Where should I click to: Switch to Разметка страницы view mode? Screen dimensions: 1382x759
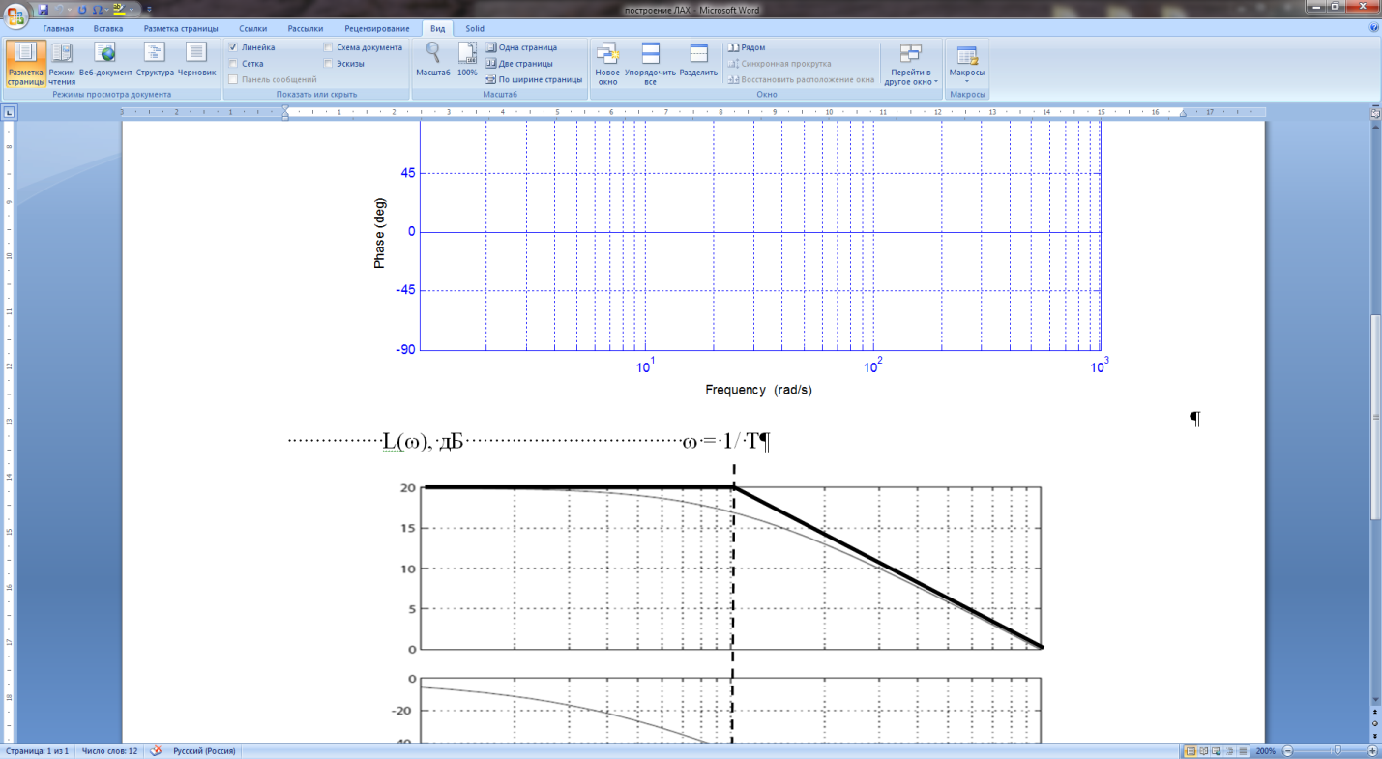coord(25,64)
